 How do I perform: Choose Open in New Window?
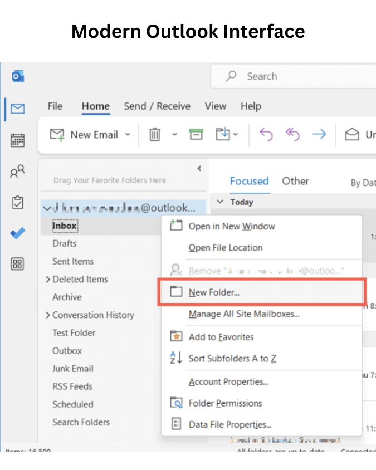(x=262, y=226)
